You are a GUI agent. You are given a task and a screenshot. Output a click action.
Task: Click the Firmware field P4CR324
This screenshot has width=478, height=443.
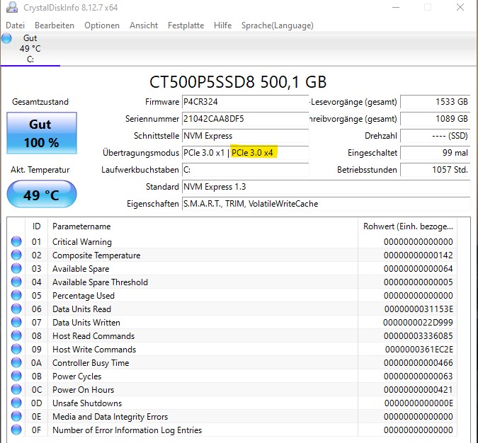tap(246, 102)
